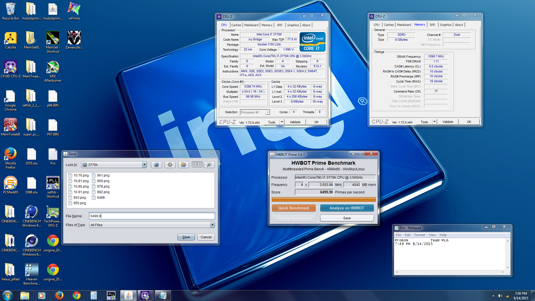
Task: Show hidden system tray icons
Action: (493, 296)
